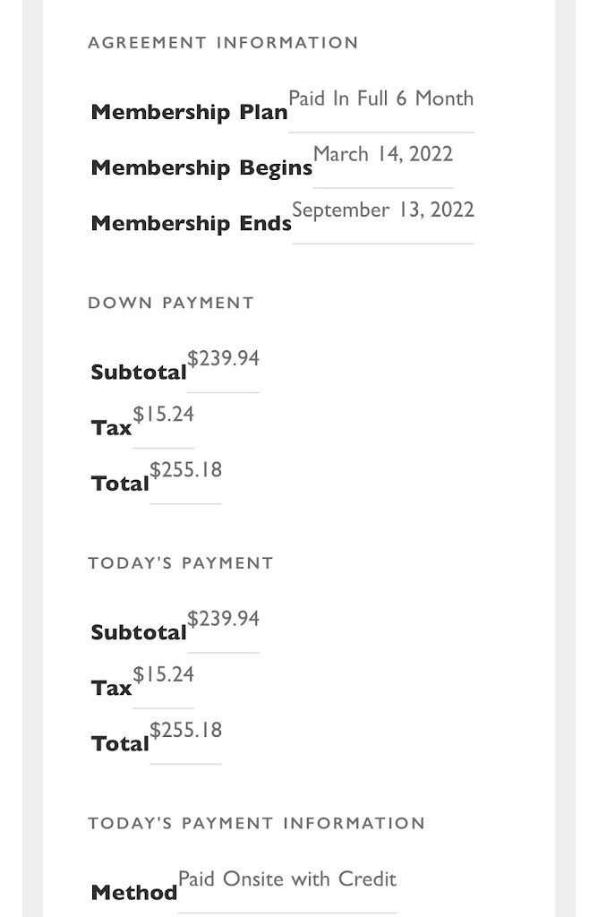Select the $15.24 tax under Down Payment
This screenshot has width=598, height=917.
[163, 415]
